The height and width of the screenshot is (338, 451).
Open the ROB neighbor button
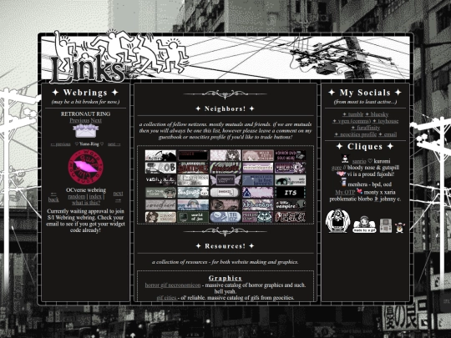tap(160, 168)
